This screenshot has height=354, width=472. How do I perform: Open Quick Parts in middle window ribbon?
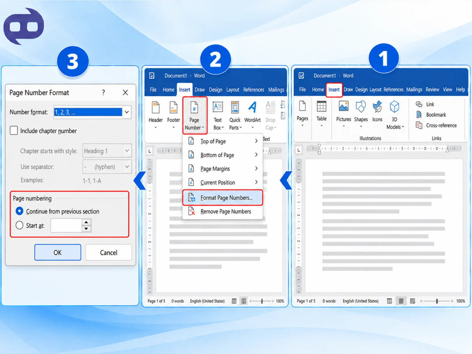coord(235,115)
